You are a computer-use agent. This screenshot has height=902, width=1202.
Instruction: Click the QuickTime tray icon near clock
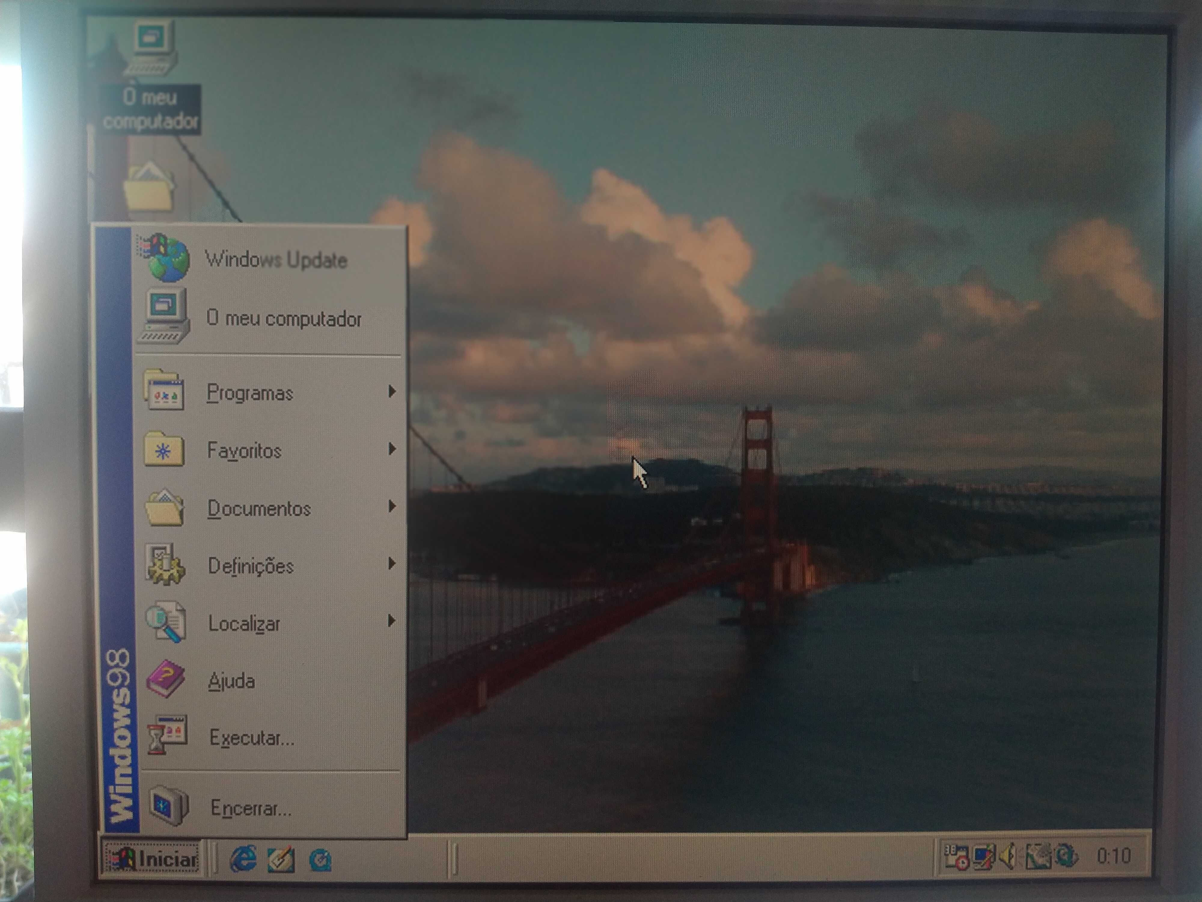click(x=1066, y=856)
